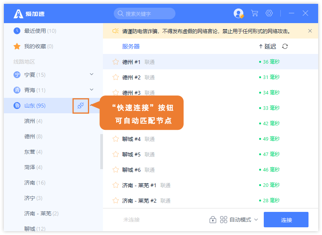Expand the 青海 region list
The height and width of the screenshot is (235, 322).
pos(91,90)
